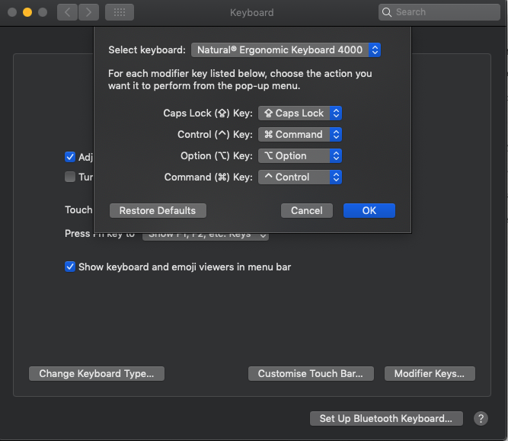Confirm the dialog with OK
Screen dimensions: 508x441
click(x=369, y=211)
